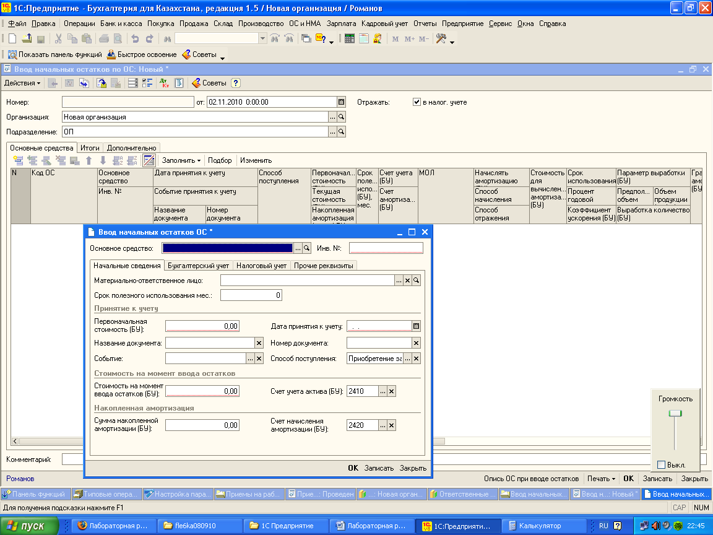Open the Действия dropdown menu
The width and height of the screenshot is (713, 535).
tap(22, 83)
